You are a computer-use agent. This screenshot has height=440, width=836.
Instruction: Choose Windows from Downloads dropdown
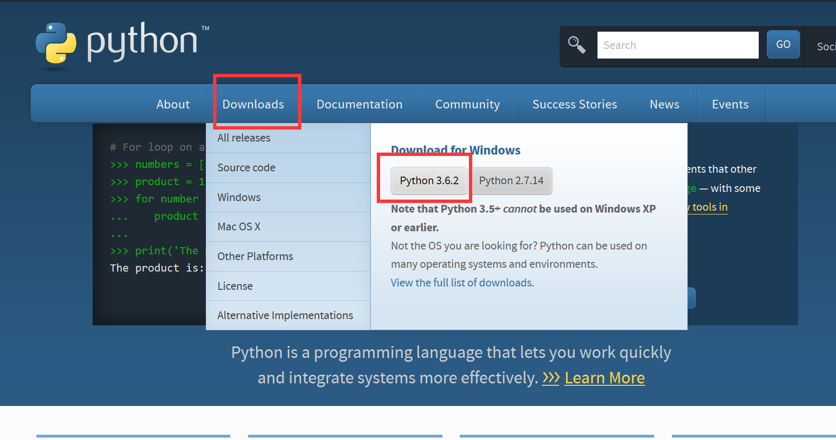pyautogui.click(x=288, y=197)
